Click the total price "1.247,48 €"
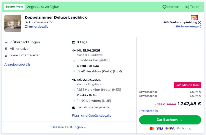This screenshot has width=206, height=135. pyautogui.click(x=189, y=104)
